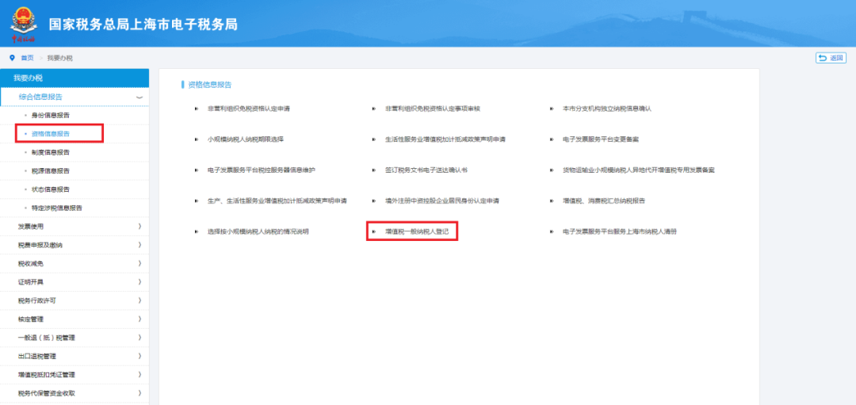Open 状态信息报告 sidebar item
This screenshot has width=856, height=405.
coord(50,189)
